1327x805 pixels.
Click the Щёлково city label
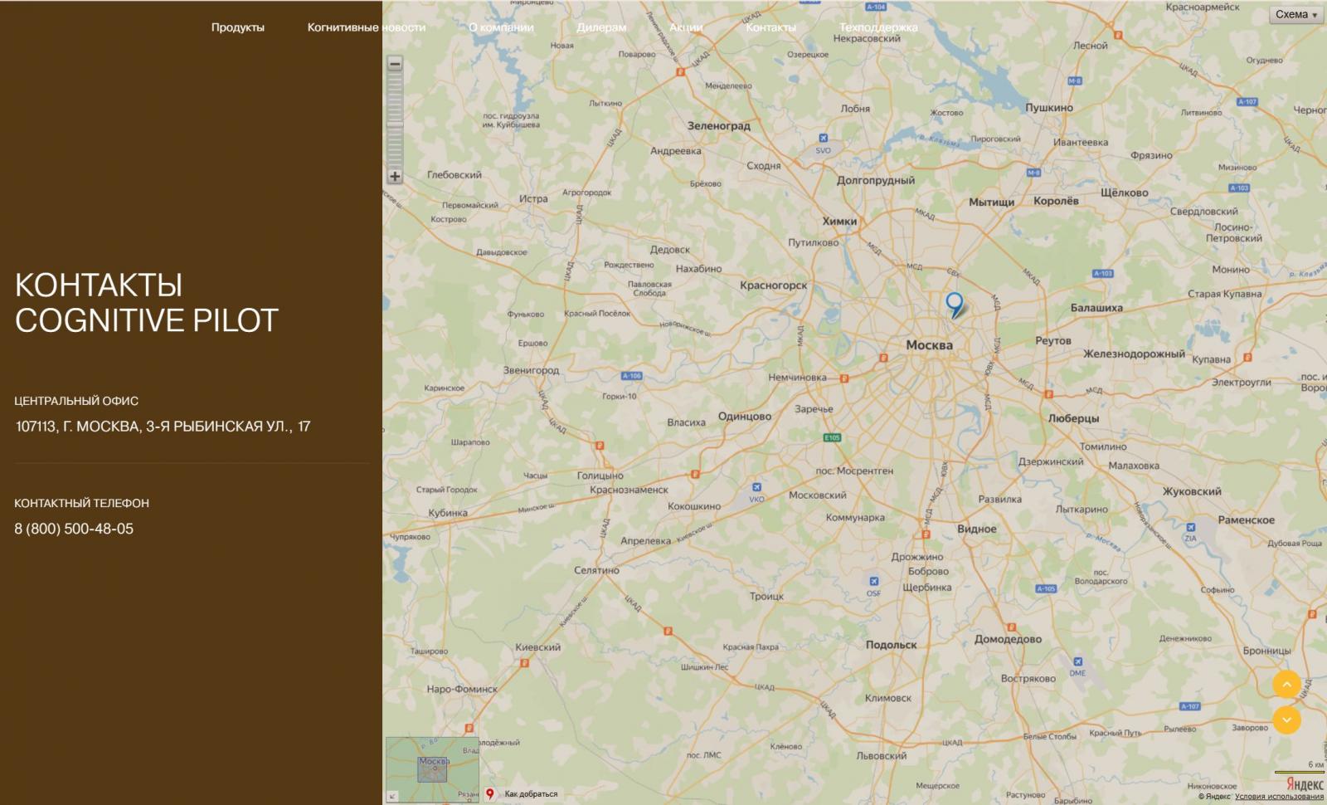[1125, 193]
